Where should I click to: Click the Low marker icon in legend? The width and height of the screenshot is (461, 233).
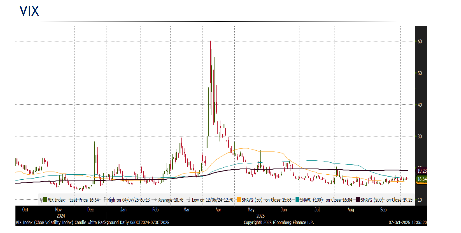pos(189,200)
